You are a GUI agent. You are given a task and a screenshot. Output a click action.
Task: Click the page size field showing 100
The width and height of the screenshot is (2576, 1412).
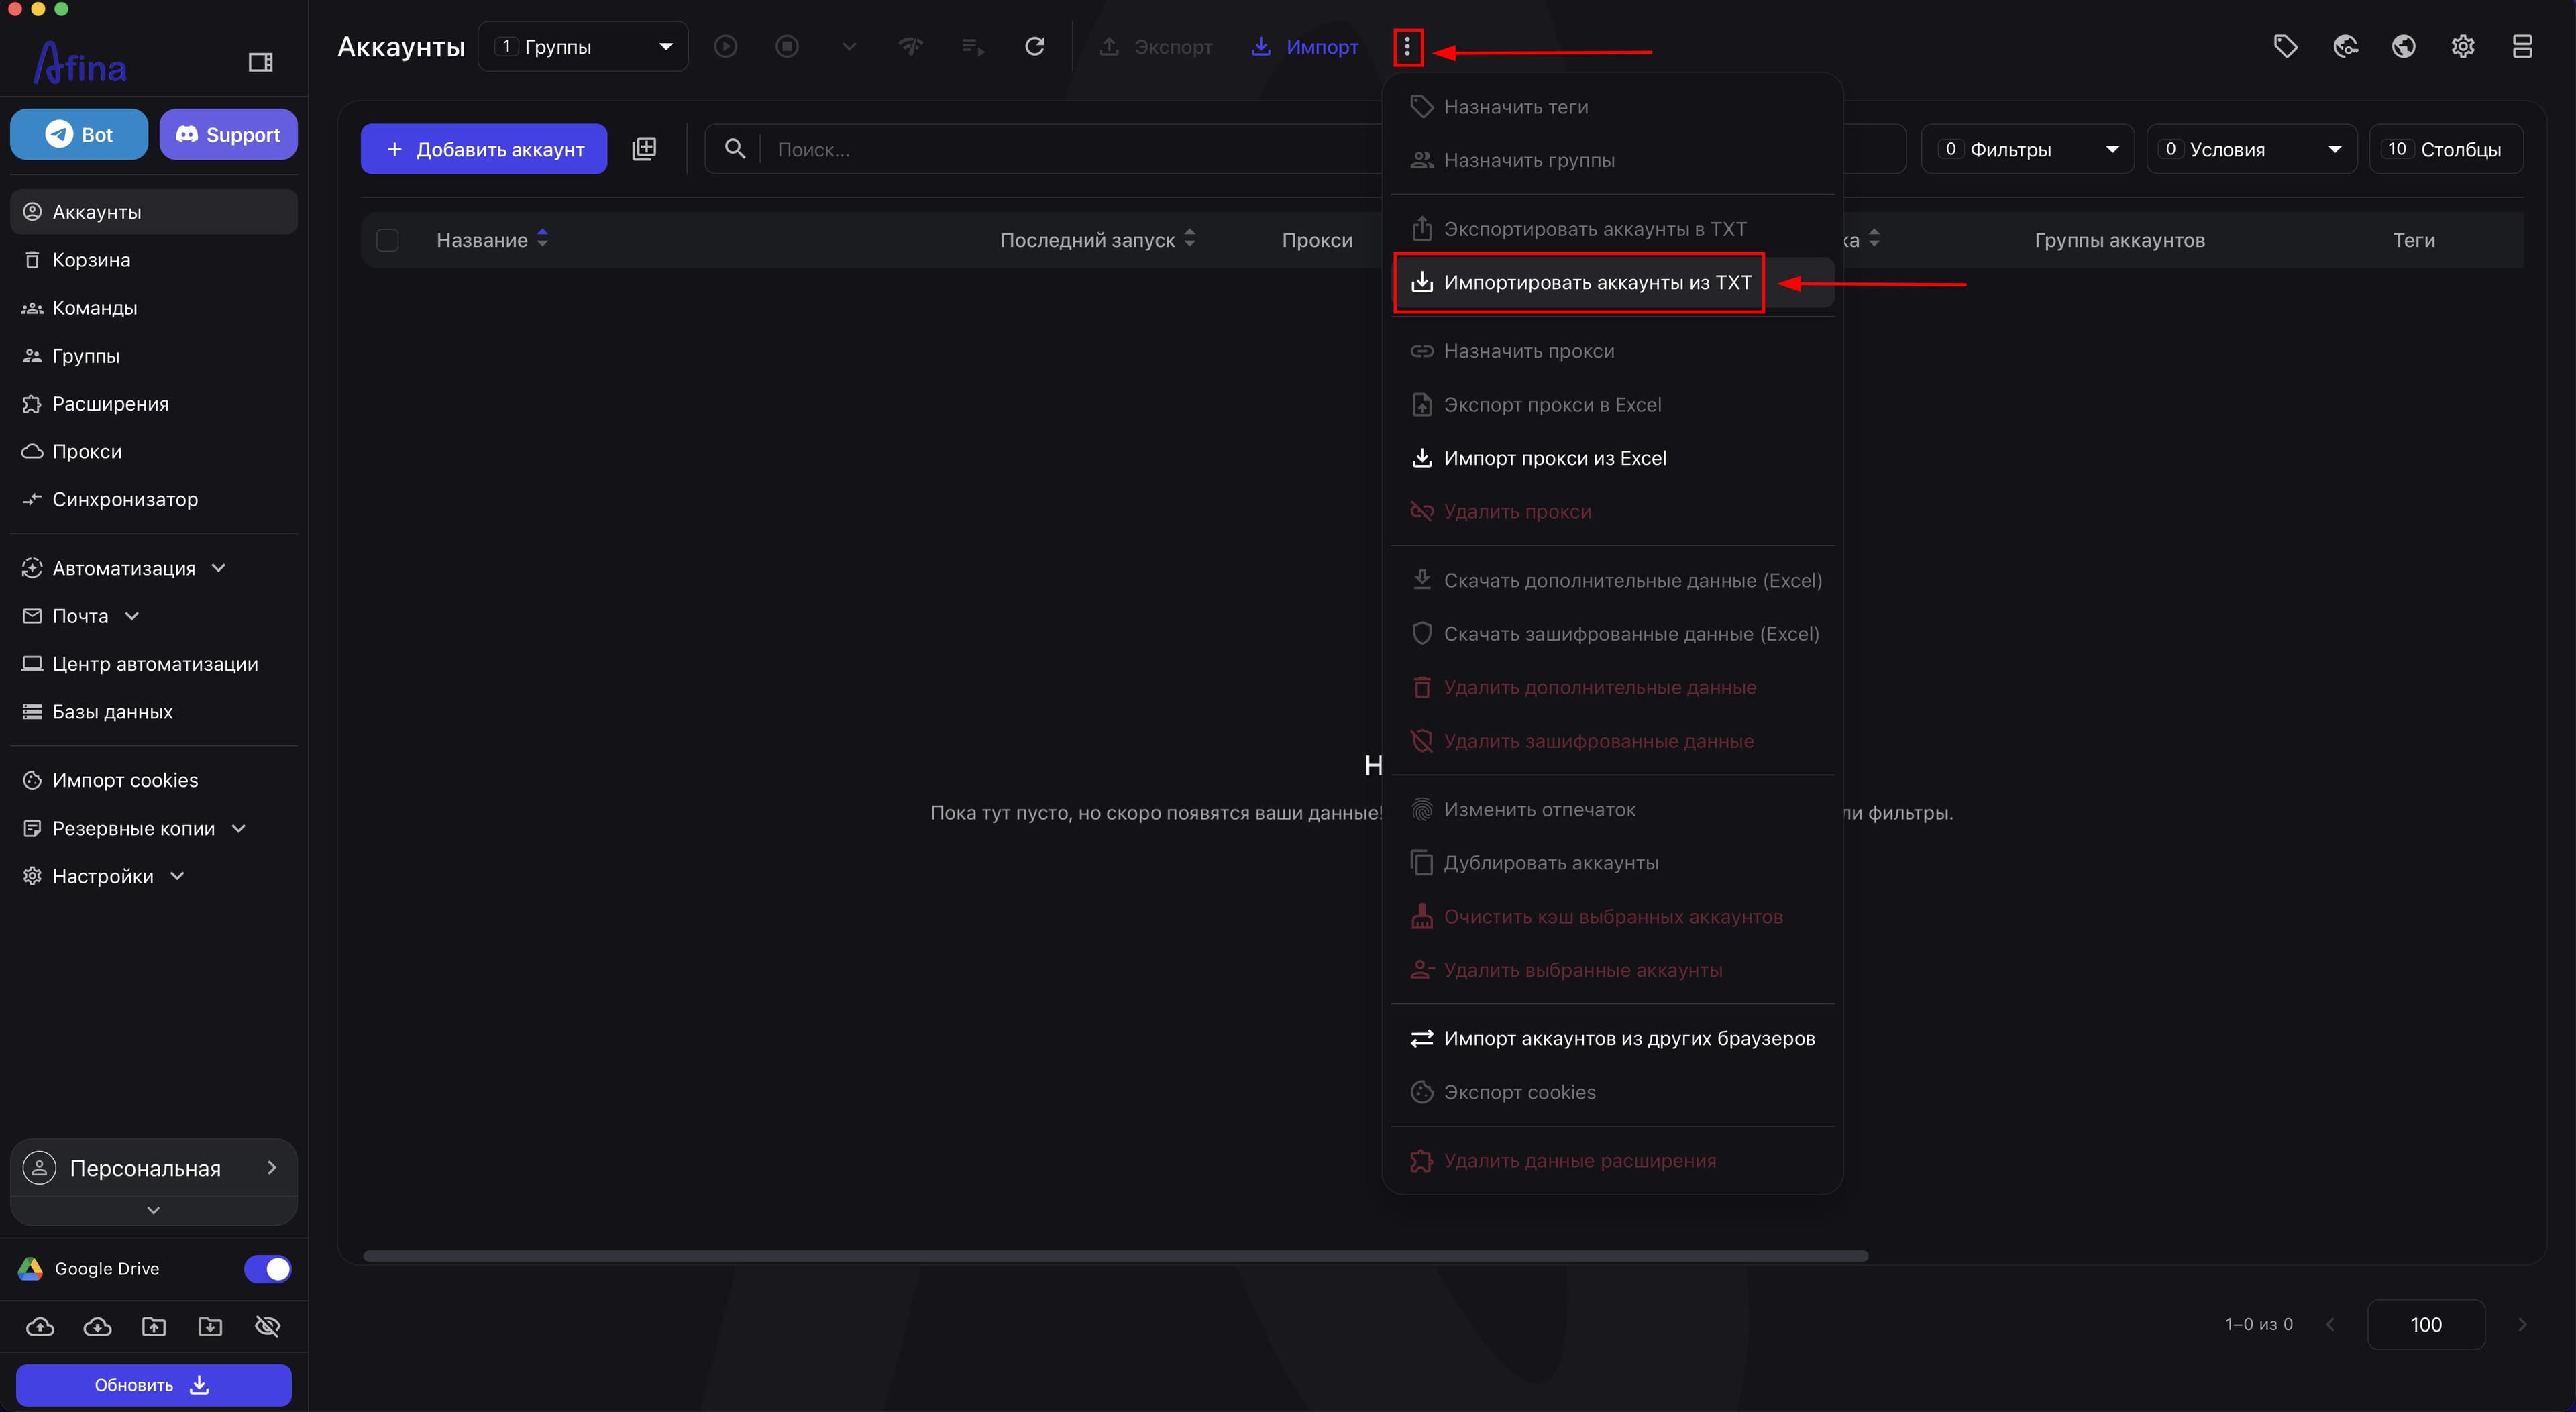tap(2425, 1324)
